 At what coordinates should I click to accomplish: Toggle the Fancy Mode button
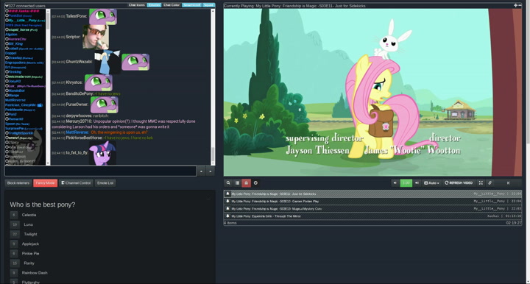pyautogui.click(x=46, y=183)
